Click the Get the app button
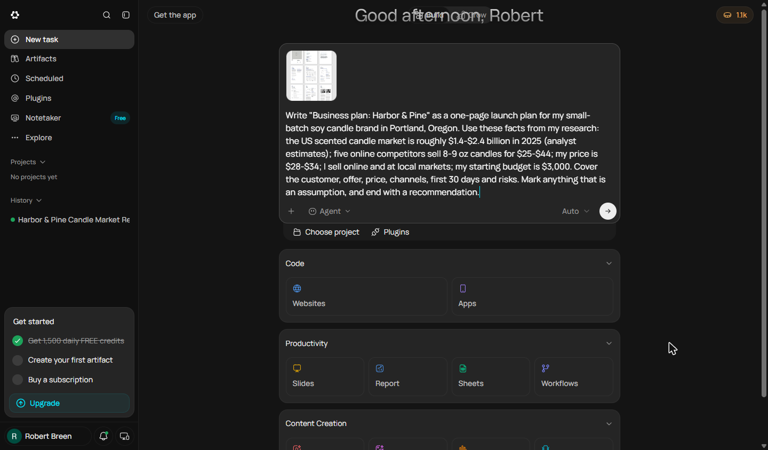This screenshot has width=768, height=450. point(175,15)
